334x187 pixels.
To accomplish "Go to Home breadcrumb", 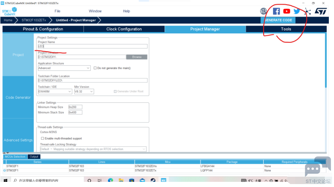I will tap(8, 20).
